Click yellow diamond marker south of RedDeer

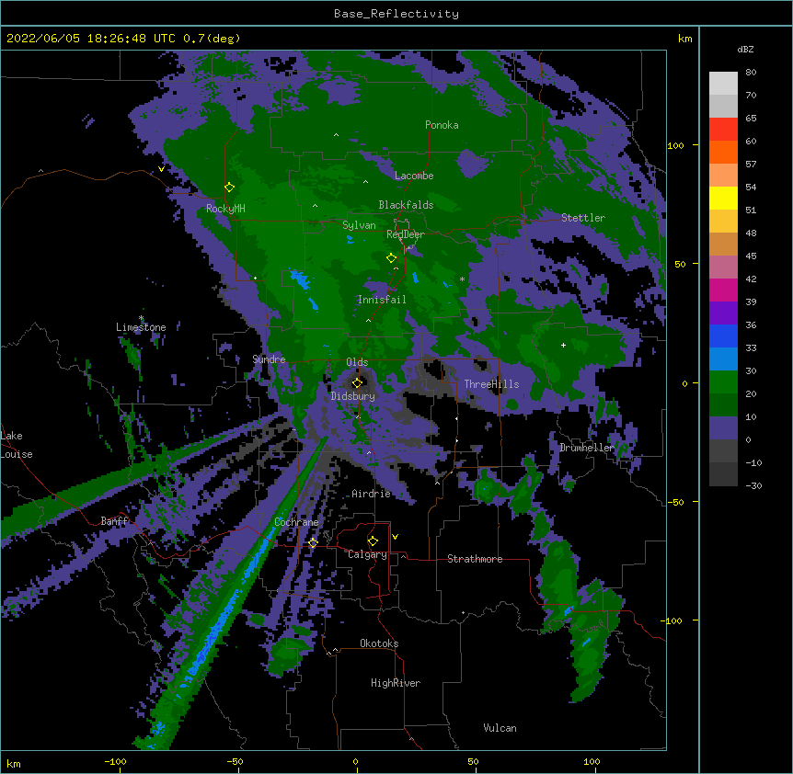(x=391, y=258)
